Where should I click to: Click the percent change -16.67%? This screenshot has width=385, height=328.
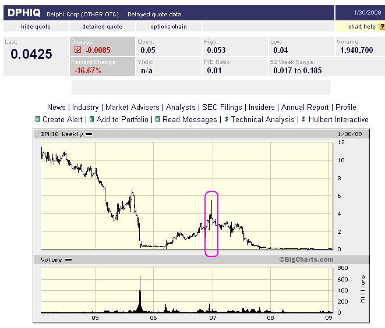87,70
